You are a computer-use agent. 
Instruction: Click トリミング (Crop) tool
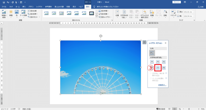173,14
